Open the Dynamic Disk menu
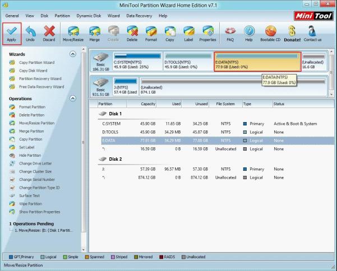The image size is (337, 271). click(89, 16)
